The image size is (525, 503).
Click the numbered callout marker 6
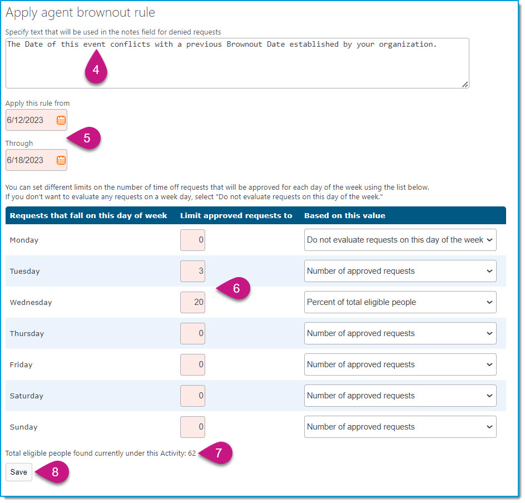coord(234,288)
